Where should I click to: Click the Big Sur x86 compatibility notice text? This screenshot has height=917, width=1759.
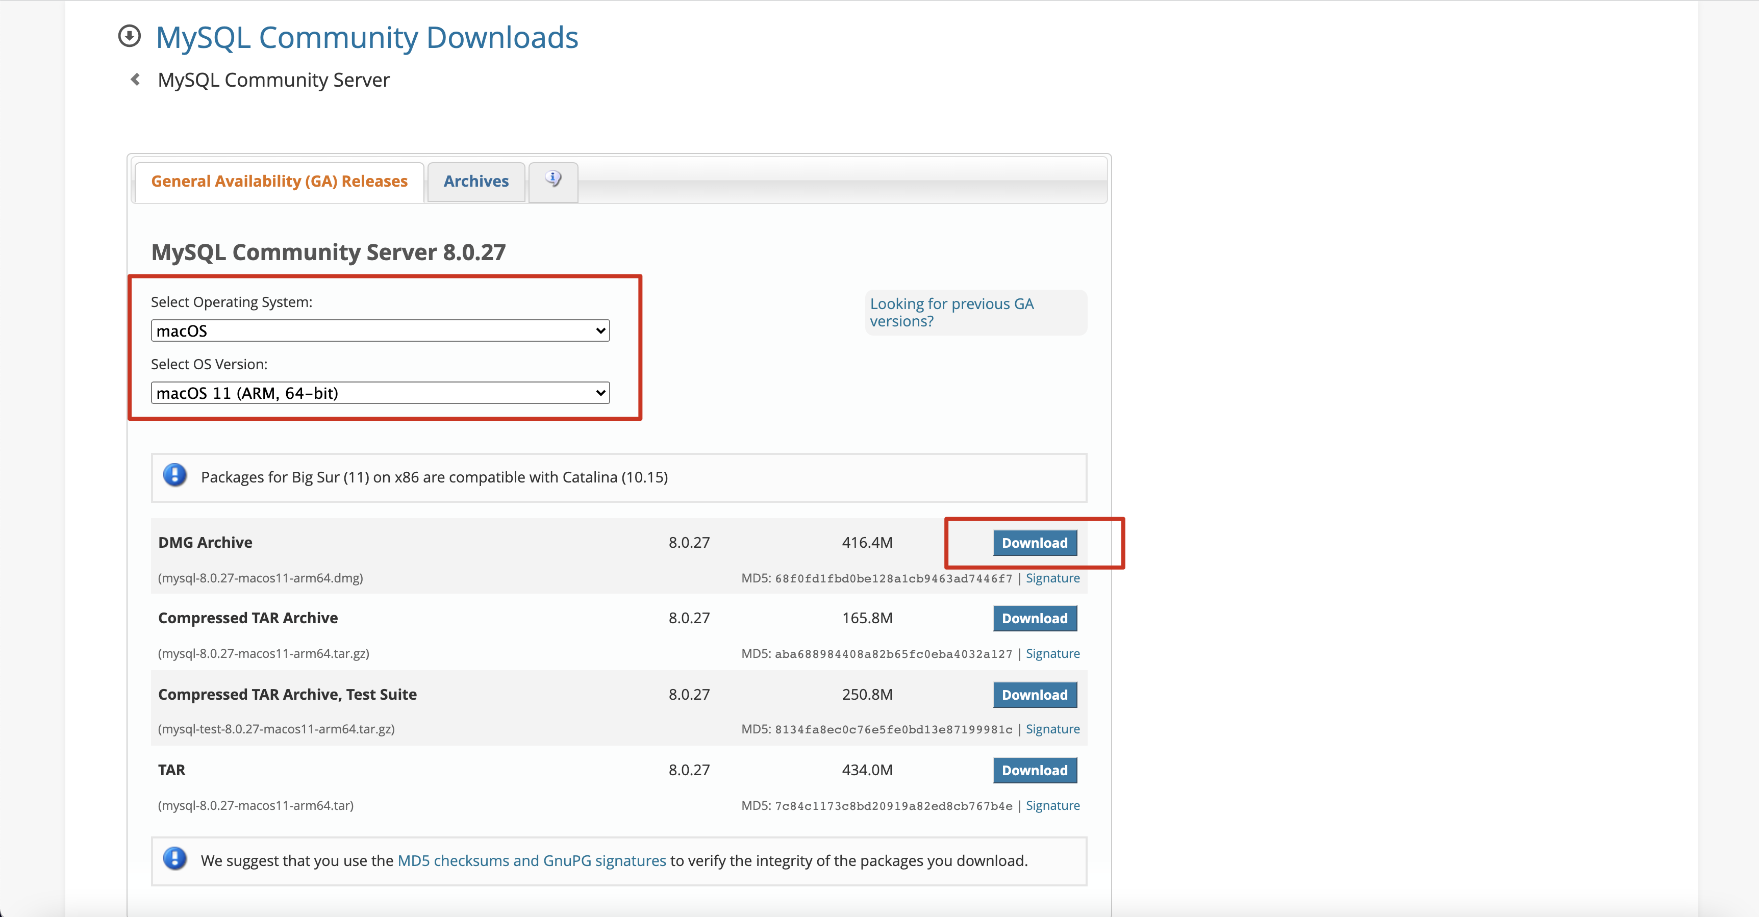tap(434, 477)
